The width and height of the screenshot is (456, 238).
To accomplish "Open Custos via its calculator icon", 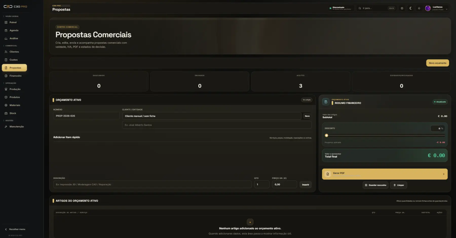I will click(6, 60).
